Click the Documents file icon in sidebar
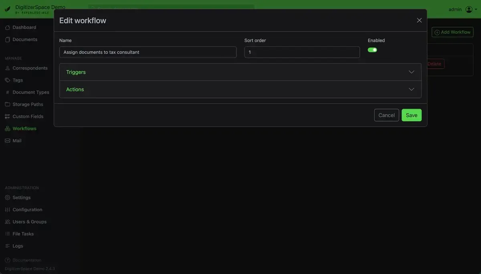The image size is (481, 274). tap(7, 39)
